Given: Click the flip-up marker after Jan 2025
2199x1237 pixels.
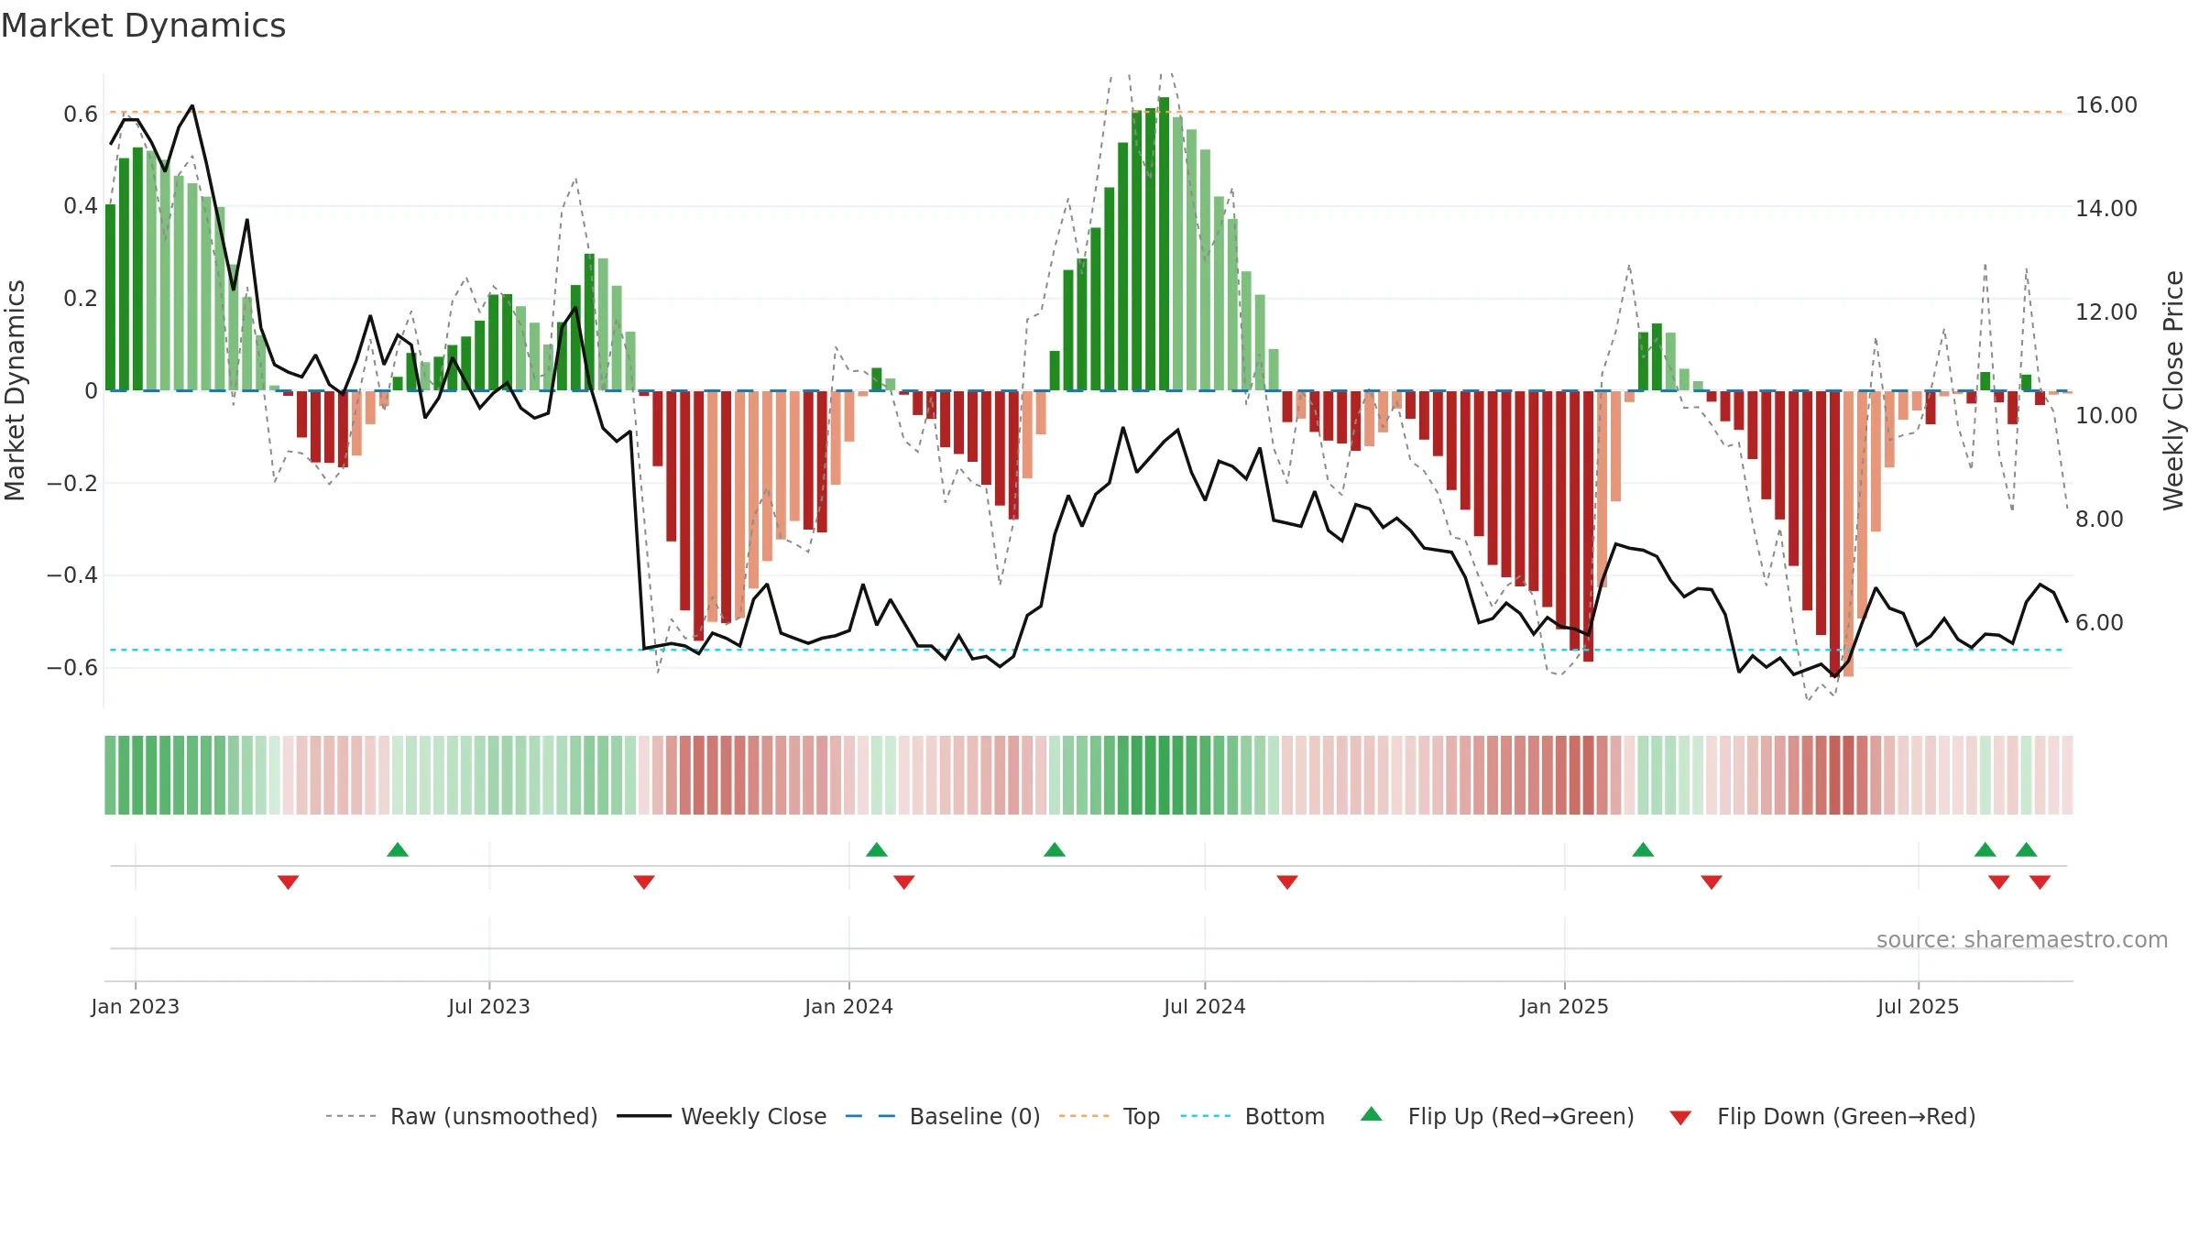Looking at the screenshot, I should pos(1643,849).
